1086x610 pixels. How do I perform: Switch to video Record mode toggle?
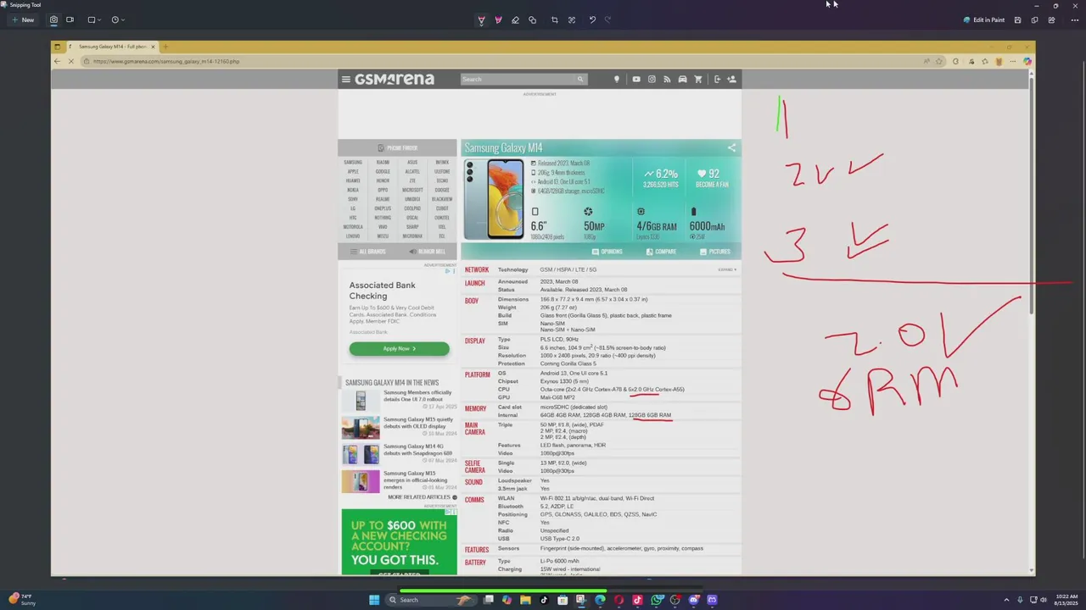[70, 19]
